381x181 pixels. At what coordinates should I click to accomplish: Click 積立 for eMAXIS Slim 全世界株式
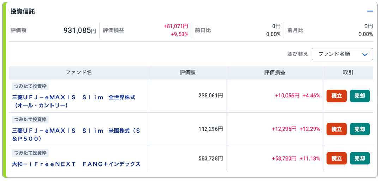tap(337, 96)
